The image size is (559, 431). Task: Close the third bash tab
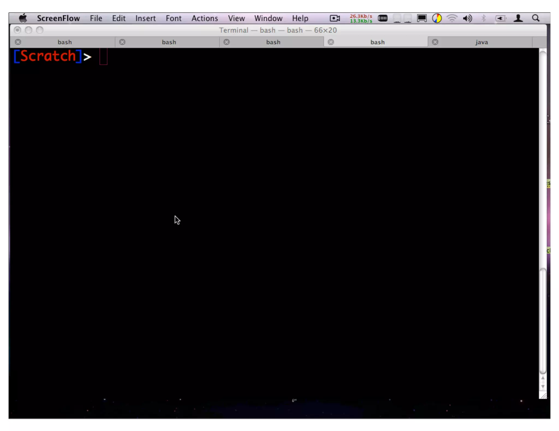tap(227, 42)
